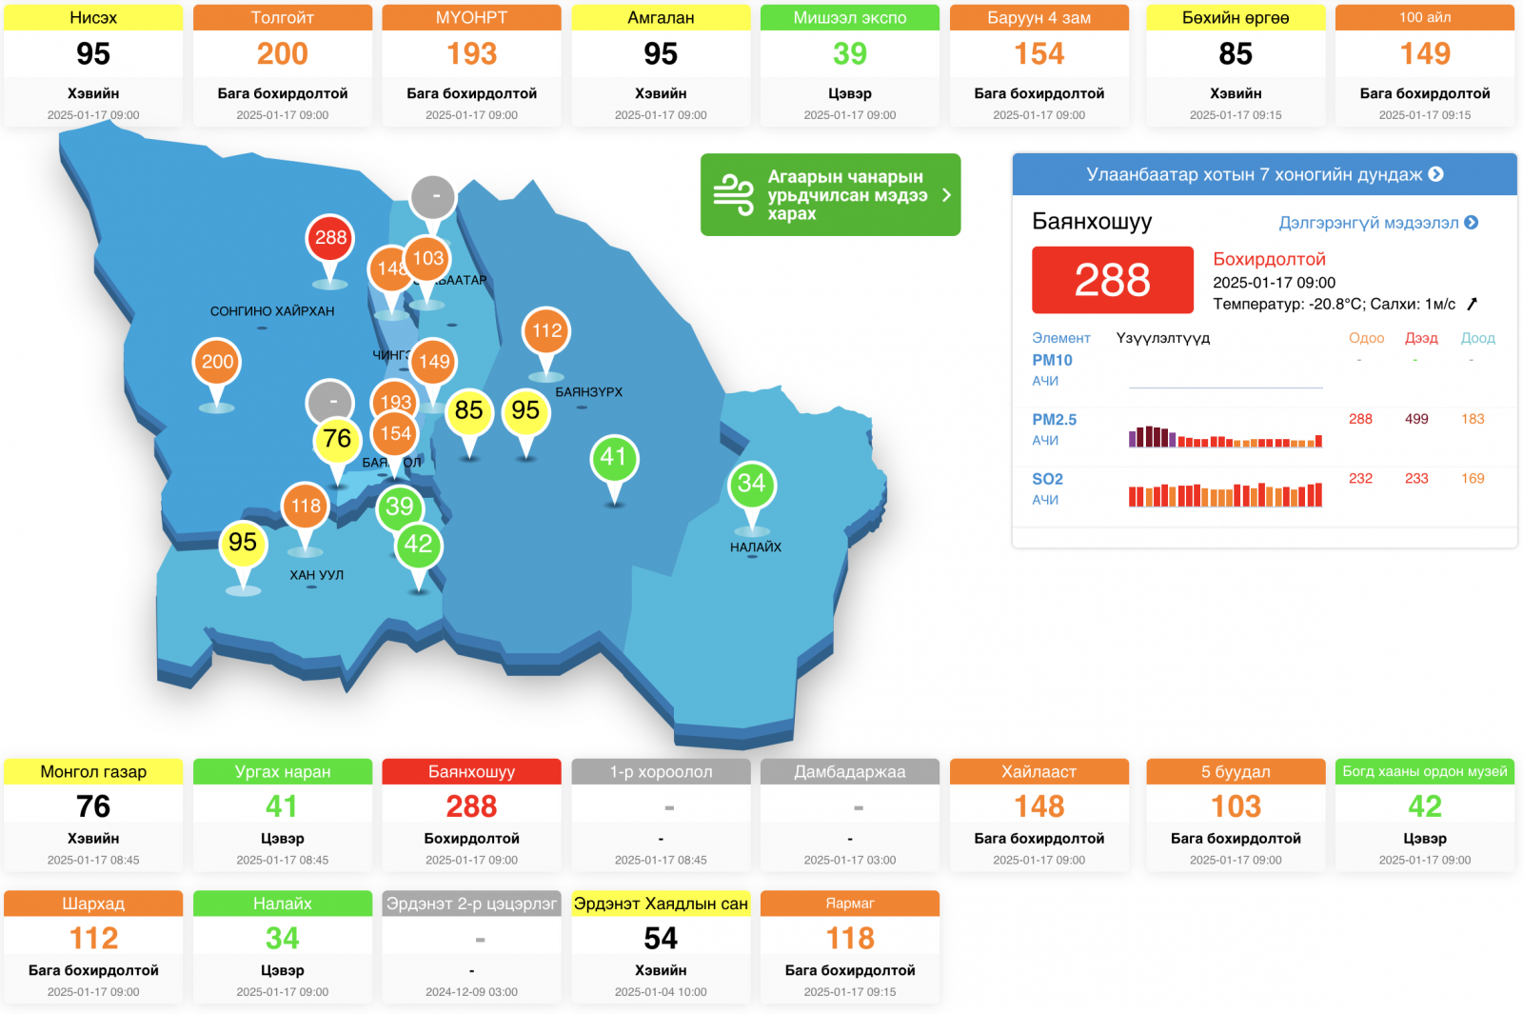The height and width of the screenshot is (1014, 1523).
Task: Select the Дамбадаржаа station card
Action: 850,815
